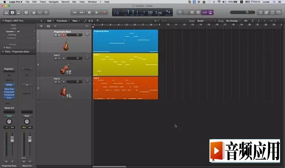The width and height of the screenshot is (285, 168).
Task: Click the tempo value 100
Action: (150, 13)
